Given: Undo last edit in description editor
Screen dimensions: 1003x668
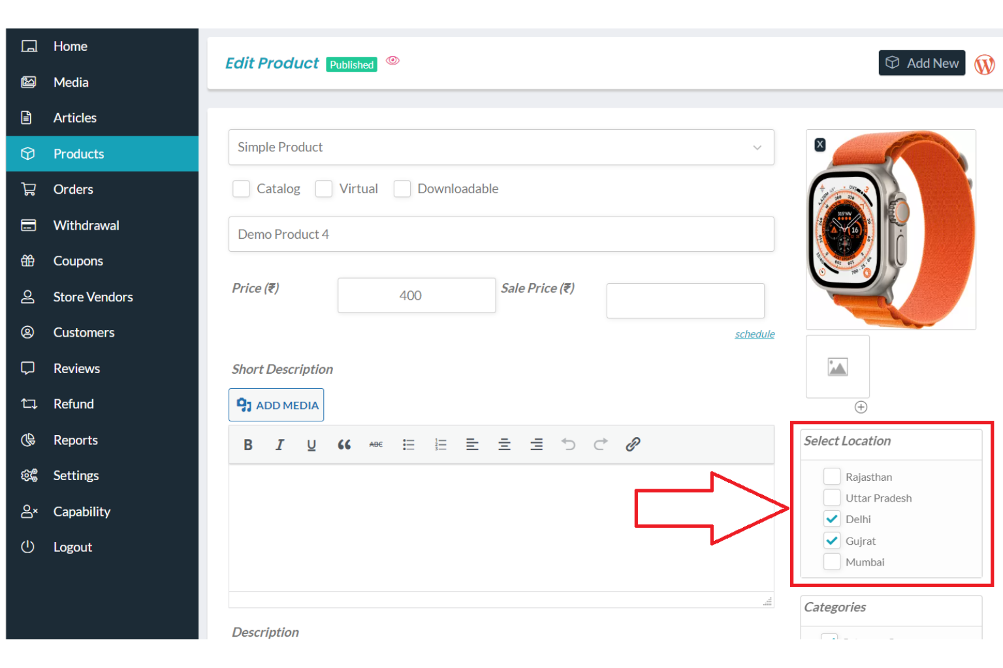Looking at the screenshot, I should tap(568, 445).
